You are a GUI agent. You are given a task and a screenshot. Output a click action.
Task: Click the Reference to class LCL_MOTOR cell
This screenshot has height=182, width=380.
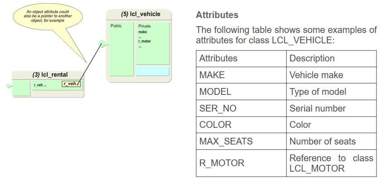point(331,163)
